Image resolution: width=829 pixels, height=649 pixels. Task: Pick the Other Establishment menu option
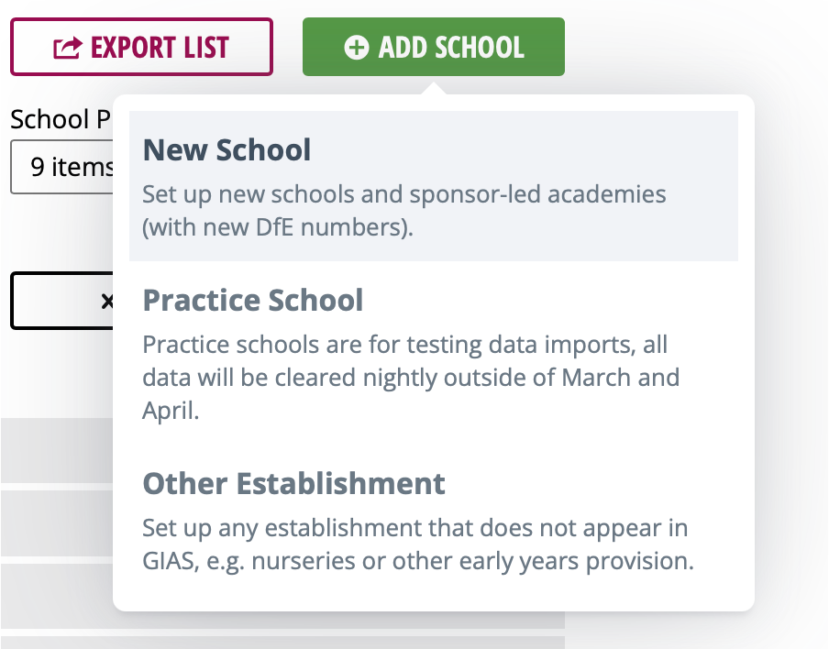point(434,521)
